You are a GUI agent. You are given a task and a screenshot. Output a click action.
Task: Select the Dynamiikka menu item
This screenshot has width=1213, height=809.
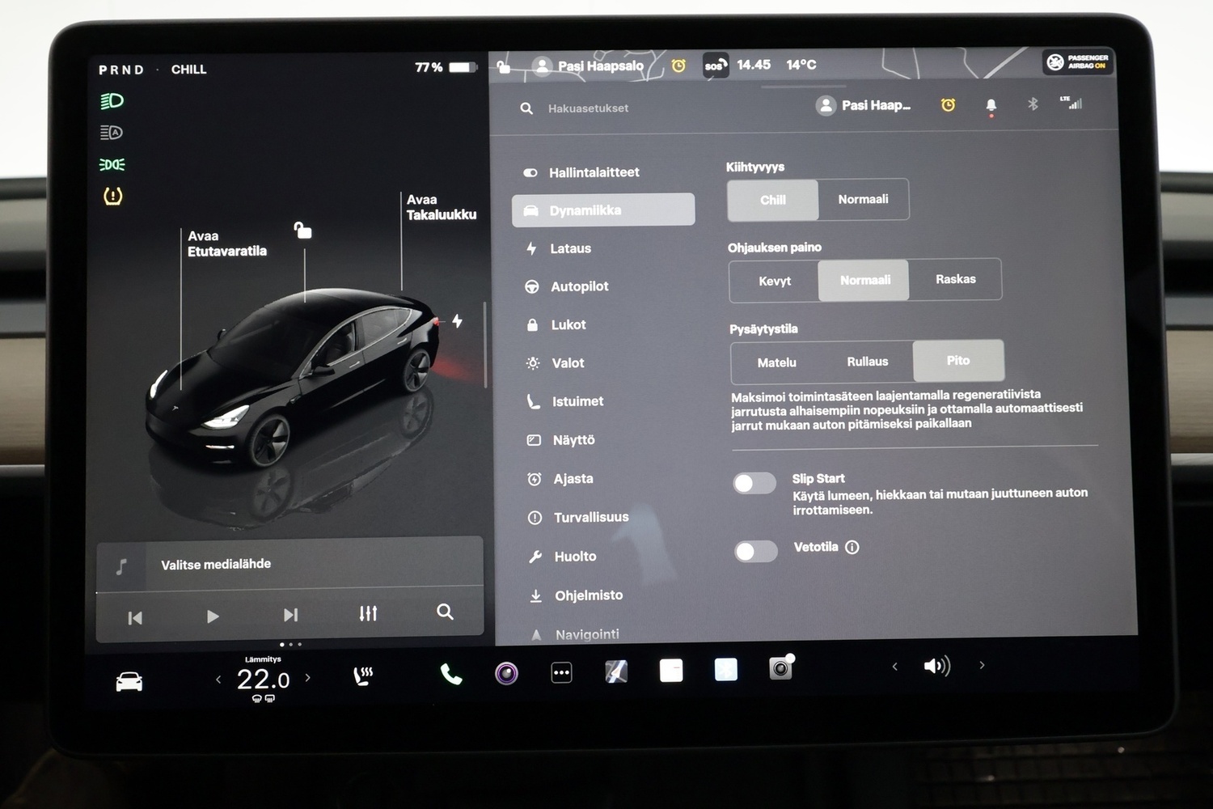tap(603, 210)
